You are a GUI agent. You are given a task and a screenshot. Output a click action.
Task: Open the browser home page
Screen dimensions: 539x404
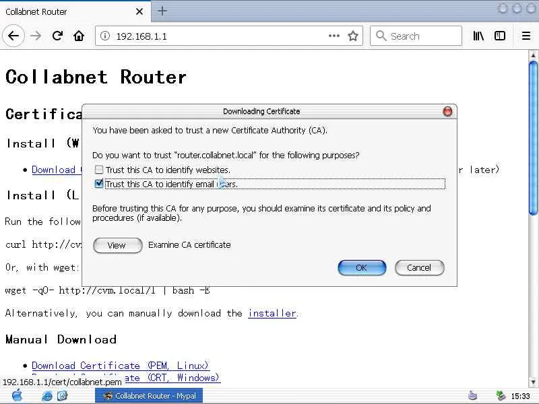[79, 36]
